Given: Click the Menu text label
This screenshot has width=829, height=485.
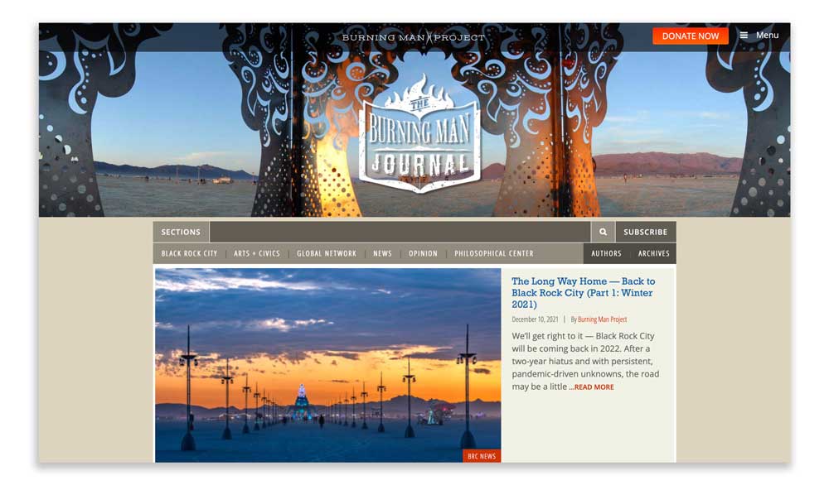Looking at the screenshot, I should click(767, 36).
